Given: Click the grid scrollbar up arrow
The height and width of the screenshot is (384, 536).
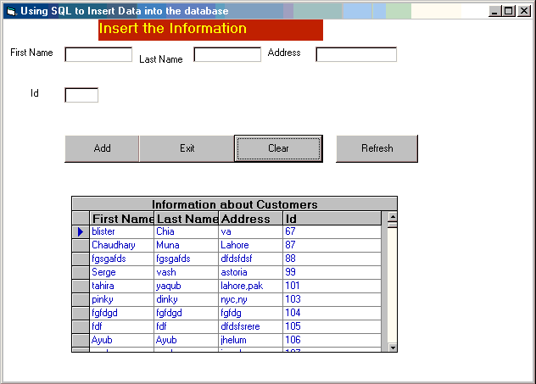Looking at the screenshot, I should (393, 217).
